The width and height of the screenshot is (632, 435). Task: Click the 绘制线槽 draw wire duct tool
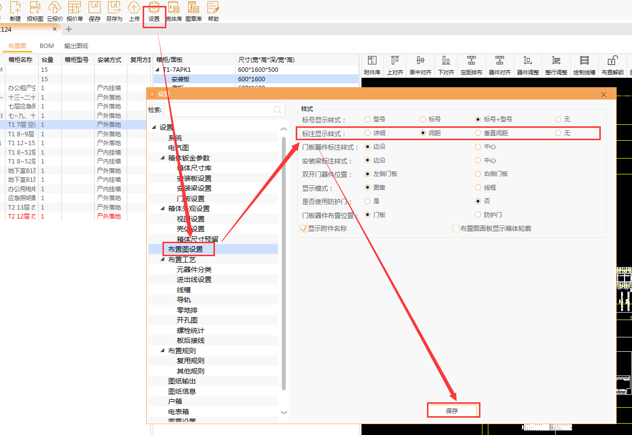(x=584, y=65)
